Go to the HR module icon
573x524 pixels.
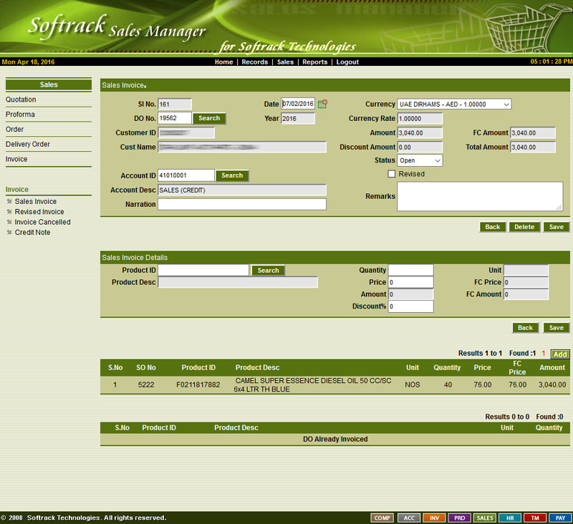tap(510, 518)
